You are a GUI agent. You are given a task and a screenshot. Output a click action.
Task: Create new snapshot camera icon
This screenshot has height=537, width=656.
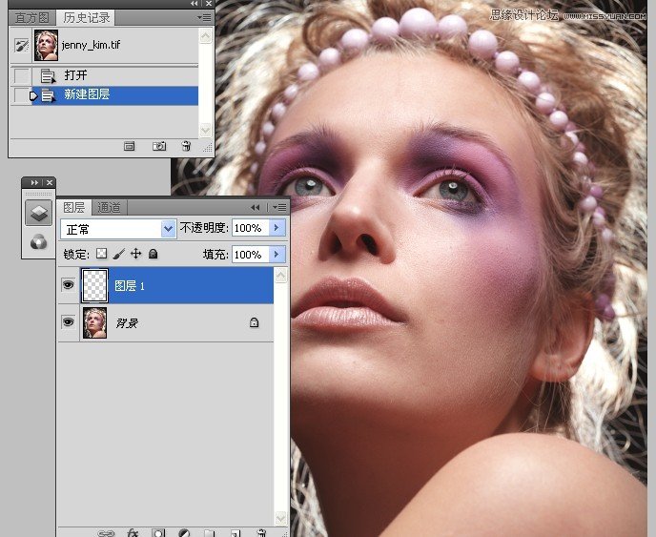point(159,146)
